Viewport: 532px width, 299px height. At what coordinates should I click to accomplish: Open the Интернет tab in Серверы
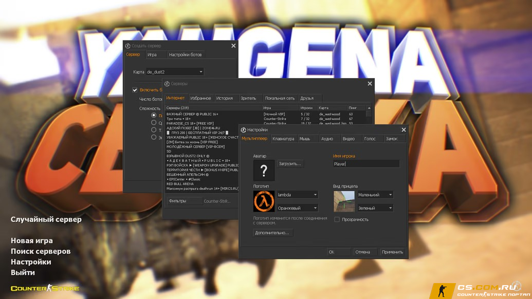point(175,98)
